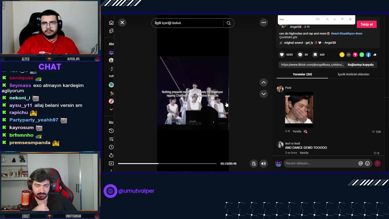The width and height of the screenshot is (389, 219).
Task: Open the first subscription channel avatar
Action: pyautogui.click(x=111, y=52)
